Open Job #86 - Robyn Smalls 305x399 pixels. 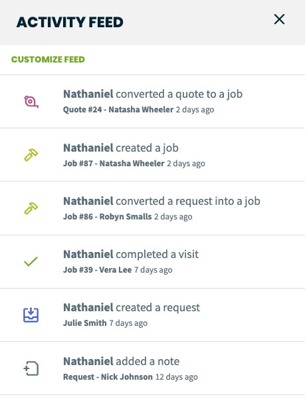click(x=107, y=217)
